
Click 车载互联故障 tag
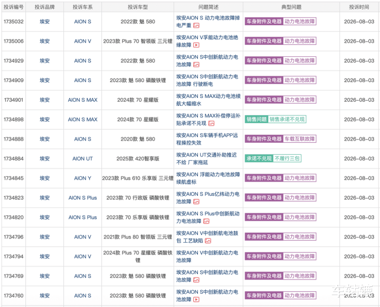[300, 138]
